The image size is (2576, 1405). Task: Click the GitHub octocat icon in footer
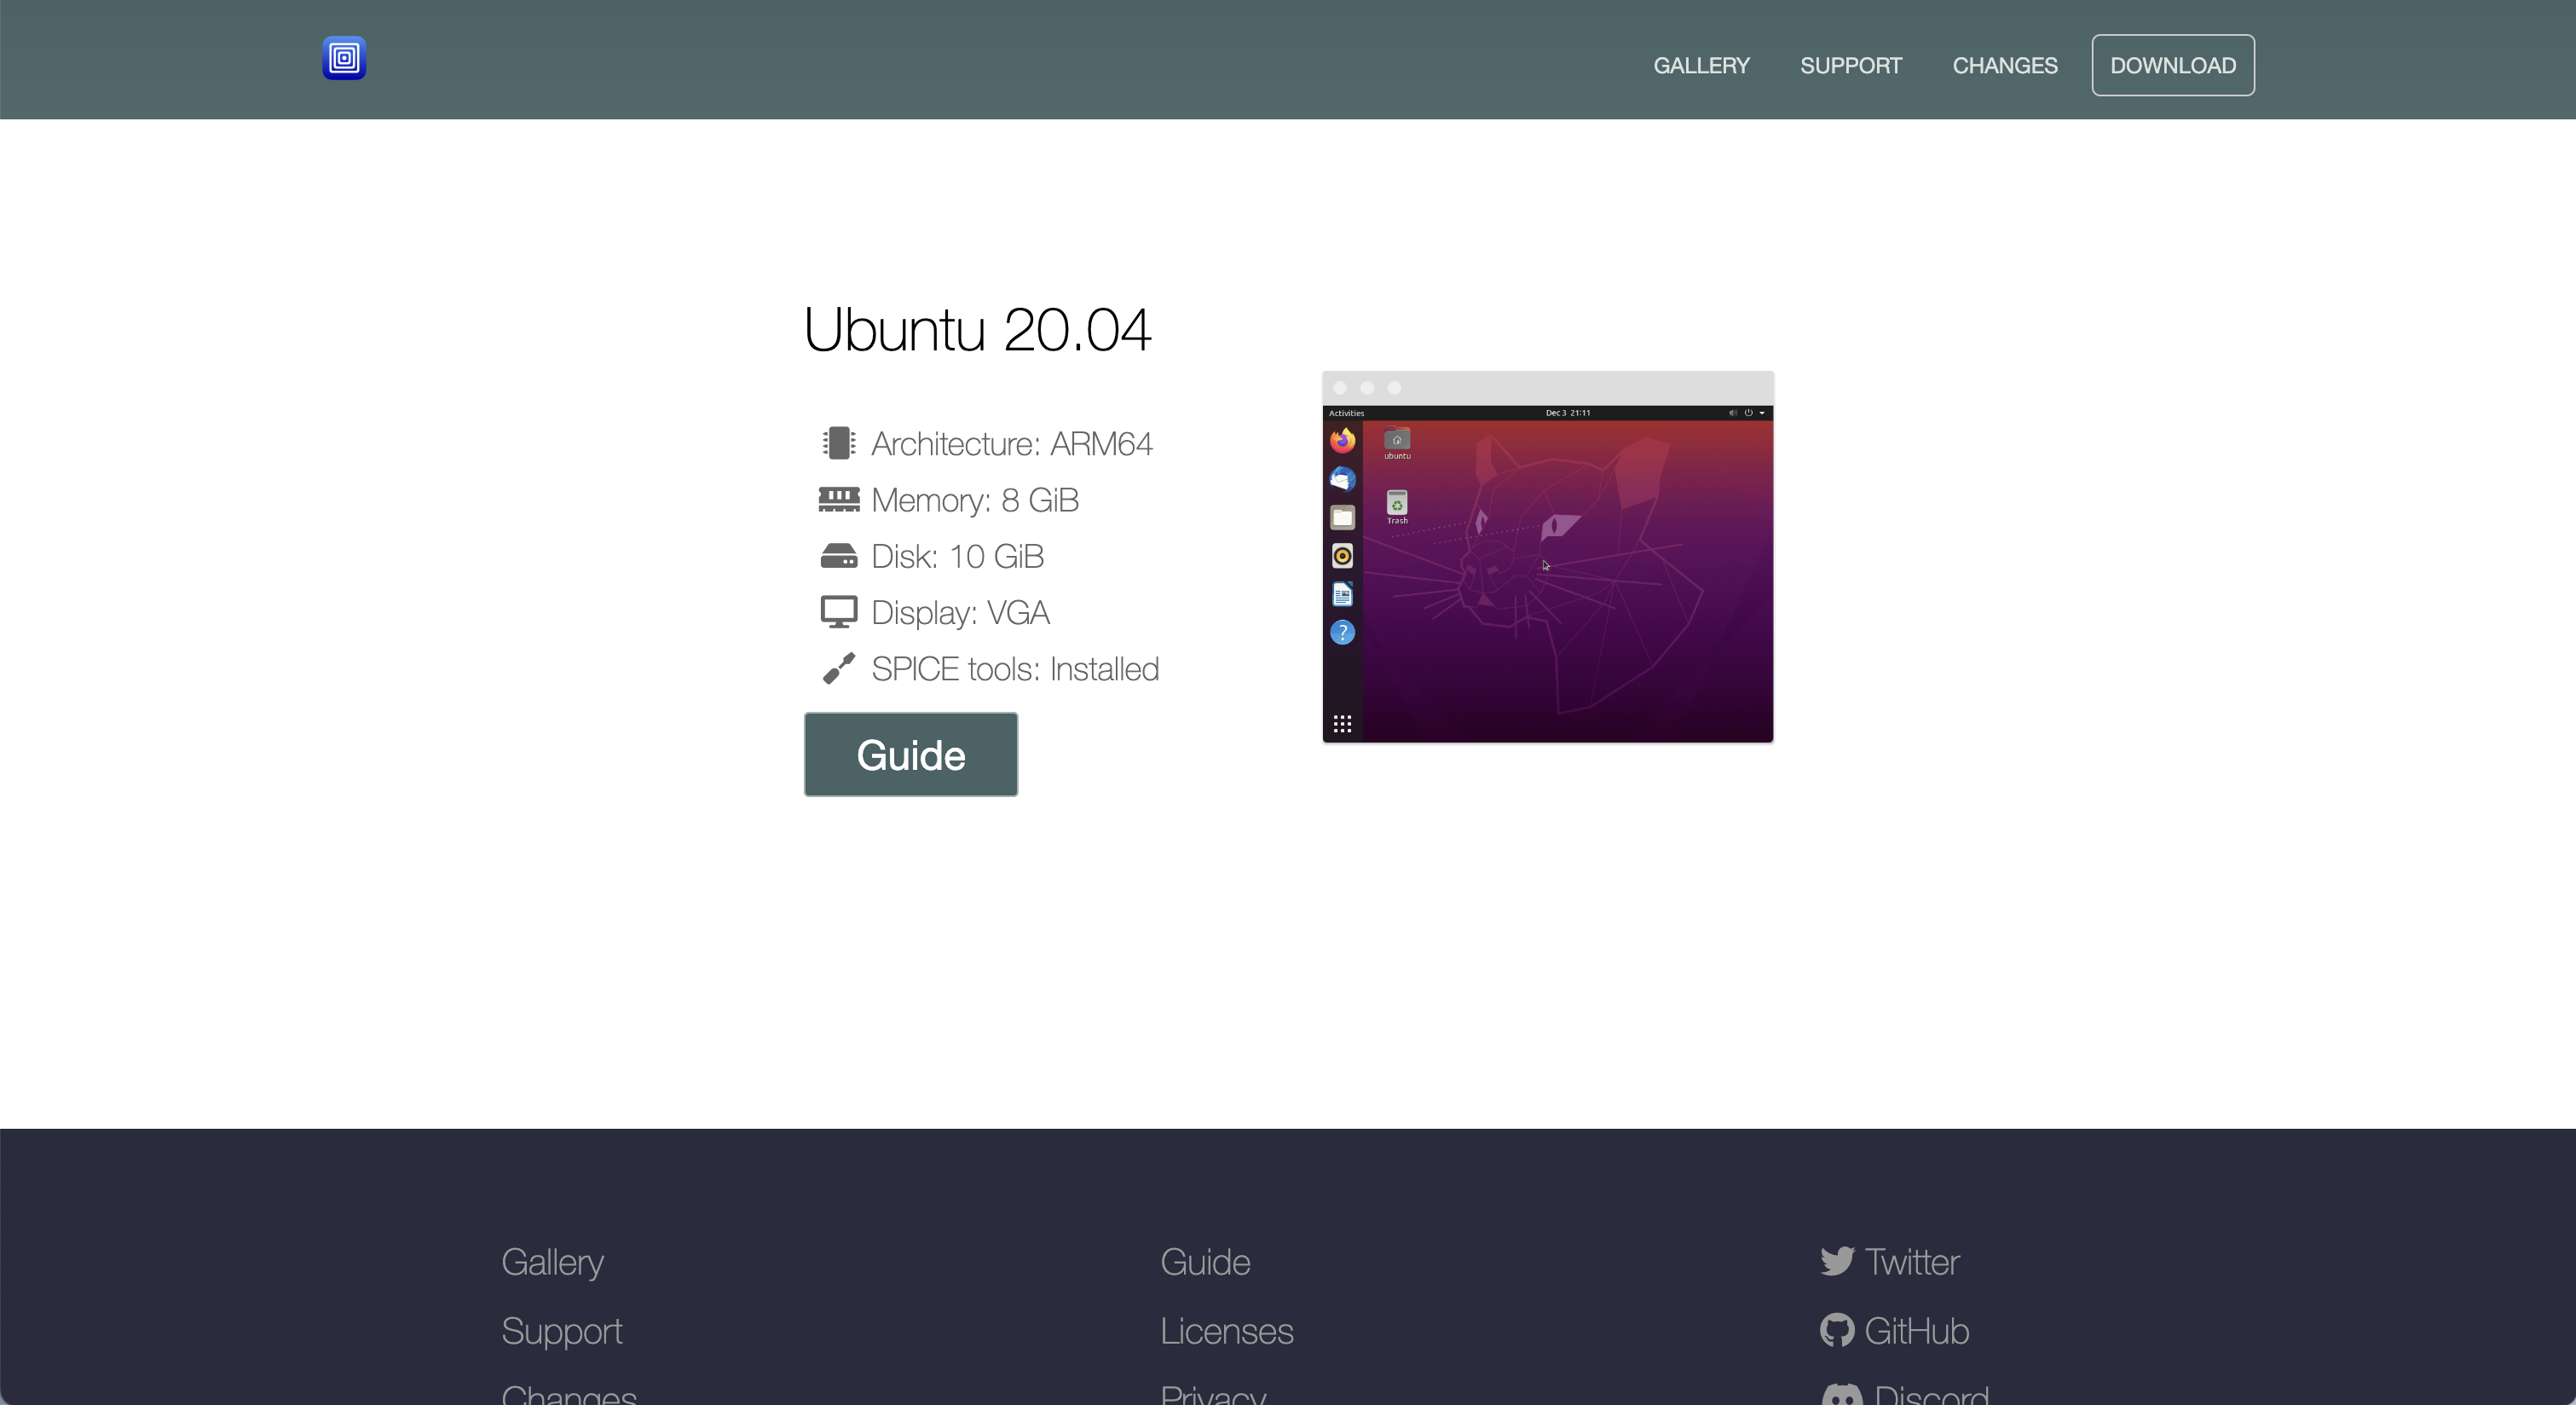[x=1836, y=1331]
